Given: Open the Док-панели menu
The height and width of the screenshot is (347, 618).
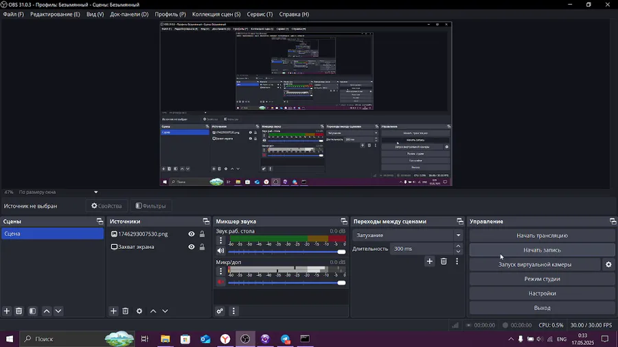Looking at the screenshot, I should [129, 14].
